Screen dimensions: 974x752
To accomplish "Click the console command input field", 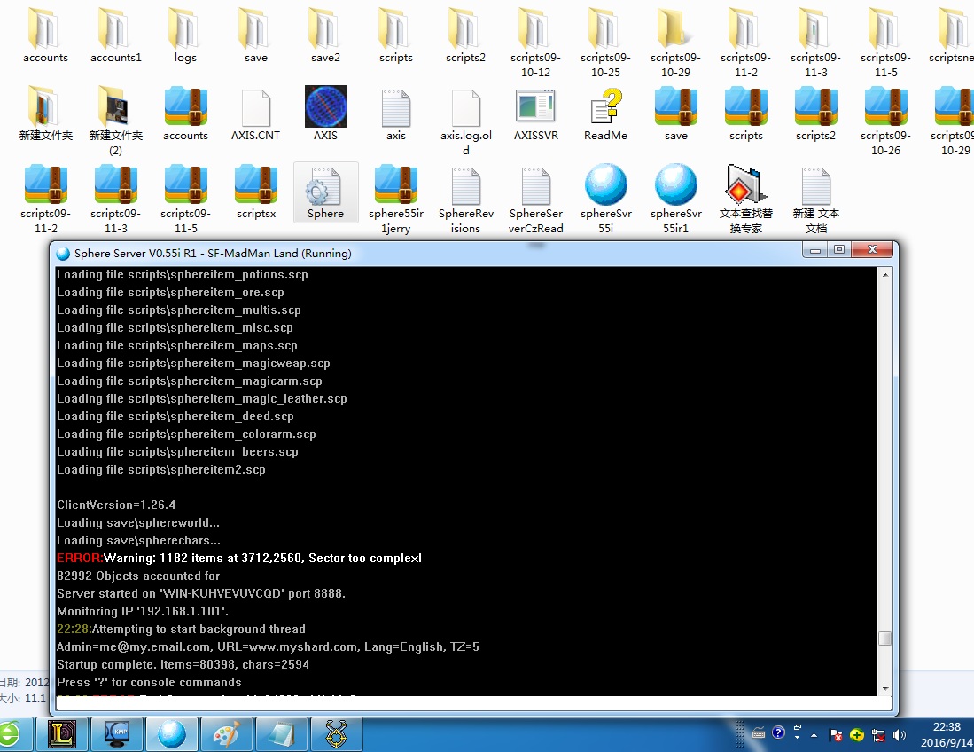I will (x=473, y=703).
